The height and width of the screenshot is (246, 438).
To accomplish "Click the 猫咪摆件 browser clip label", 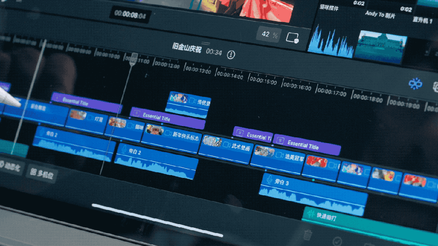I will tap(329, 8).
